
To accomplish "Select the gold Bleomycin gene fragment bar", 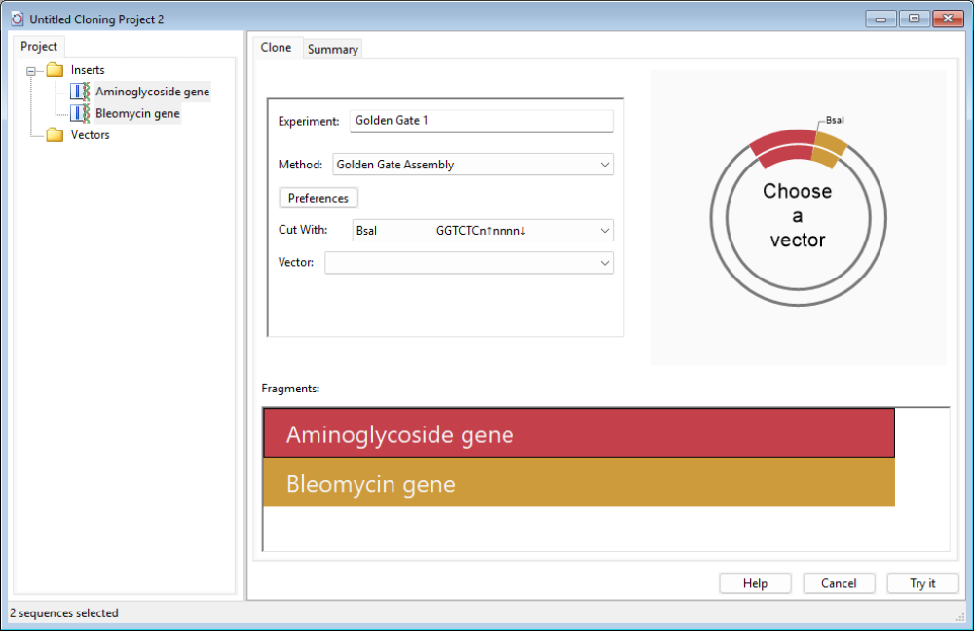I will (x=579, y=483).
